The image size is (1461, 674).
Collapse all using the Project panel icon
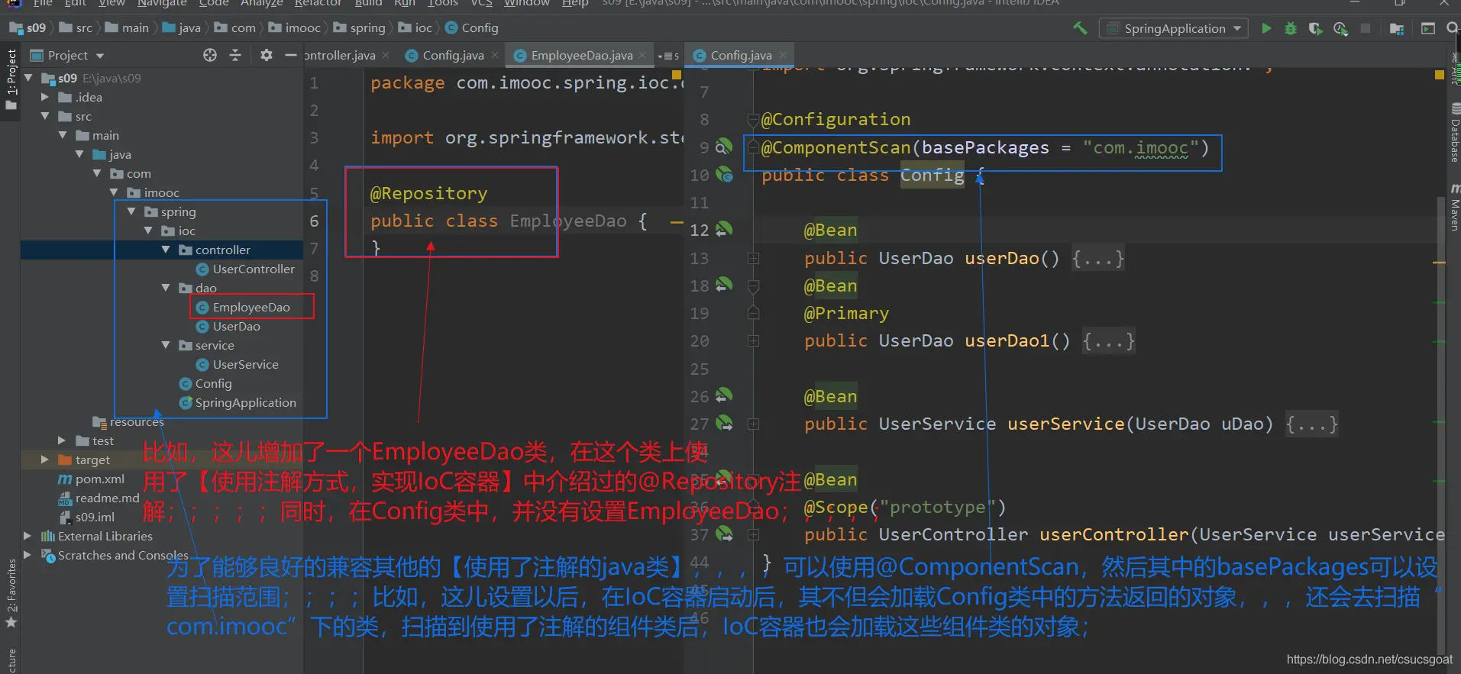click(x=235, y=55)
